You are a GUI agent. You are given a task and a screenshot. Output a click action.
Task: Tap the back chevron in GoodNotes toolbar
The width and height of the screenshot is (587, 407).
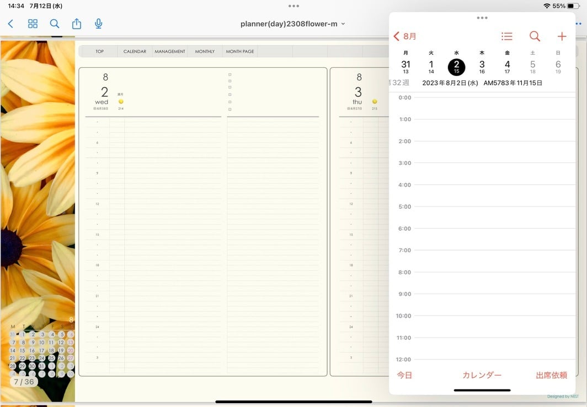click(x=10, y=24)
